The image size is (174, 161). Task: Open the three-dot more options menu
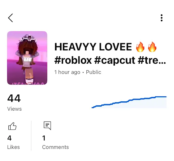click(162, 18)
